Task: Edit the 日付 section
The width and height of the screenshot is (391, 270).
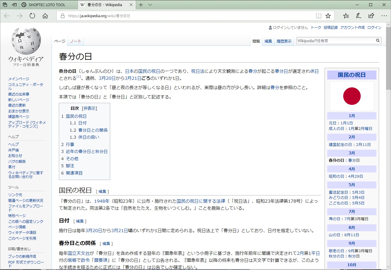Action: [80, 221]
